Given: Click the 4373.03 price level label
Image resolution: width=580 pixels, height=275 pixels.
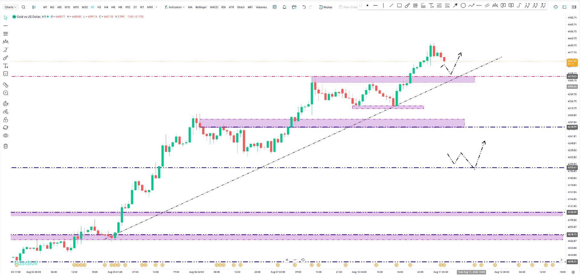Looking at the screenshot, I should click(x=572, y=76).
